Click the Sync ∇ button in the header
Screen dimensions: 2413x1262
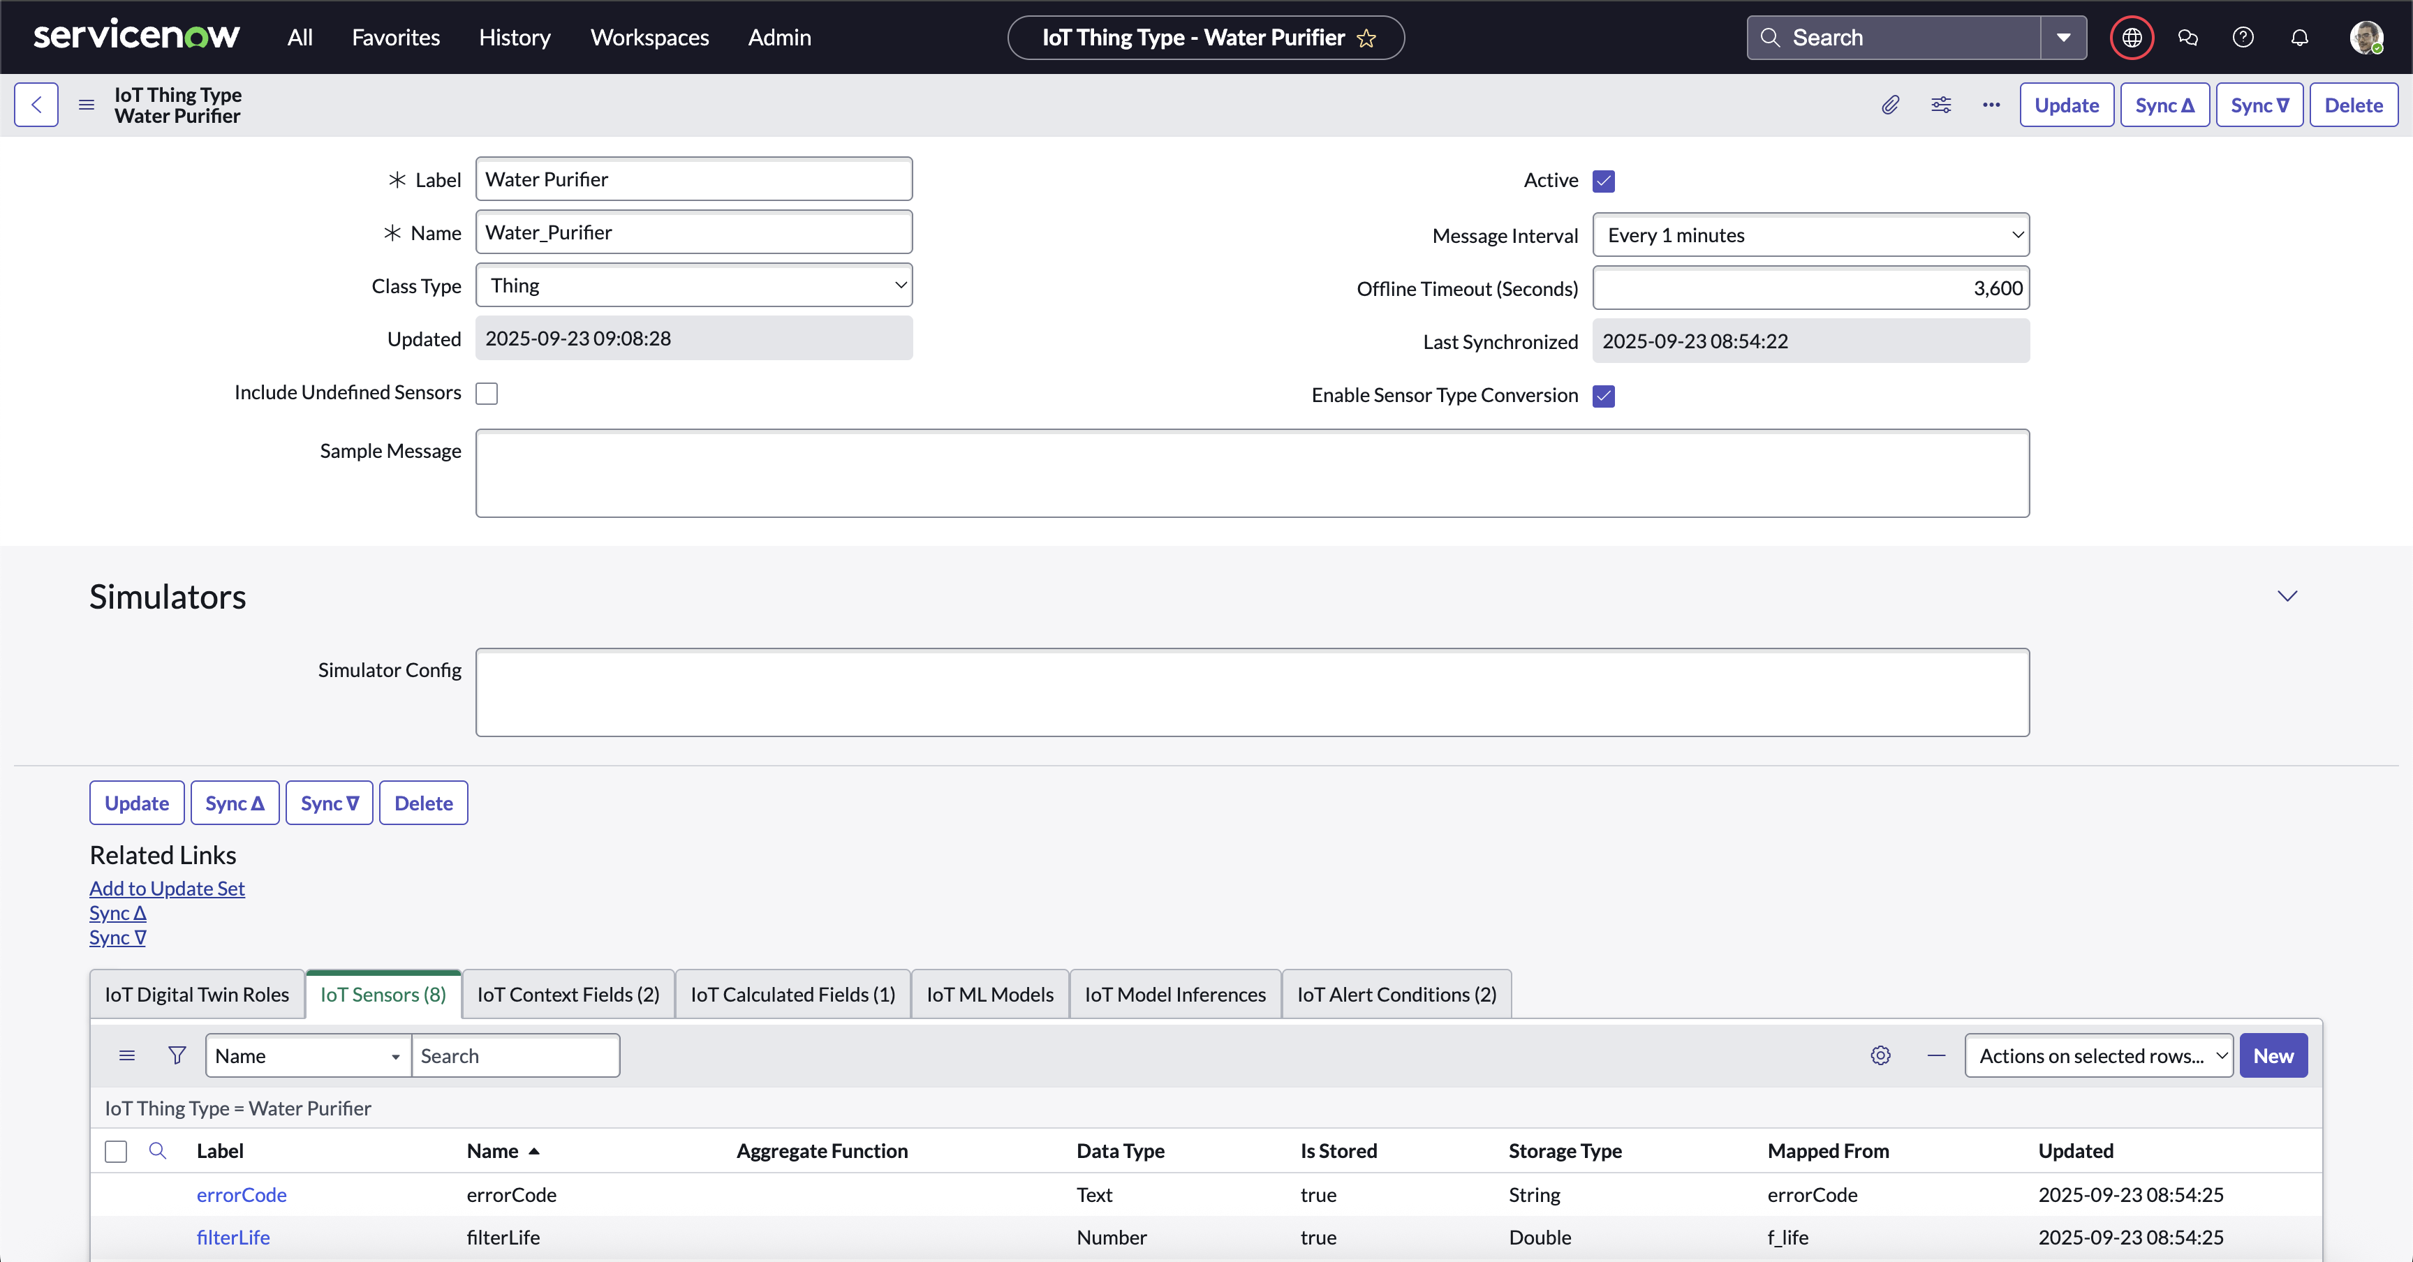pos(2259,105)
